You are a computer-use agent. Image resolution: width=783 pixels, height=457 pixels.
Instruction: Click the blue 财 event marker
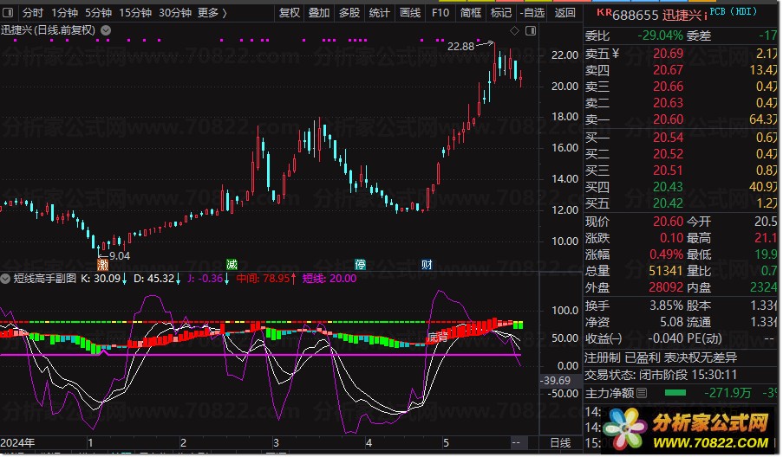[427, 264]
